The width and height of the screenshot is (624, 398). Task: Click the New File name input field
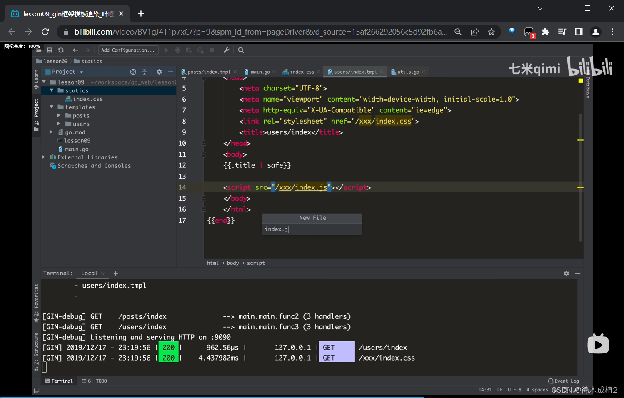[312, 229]
